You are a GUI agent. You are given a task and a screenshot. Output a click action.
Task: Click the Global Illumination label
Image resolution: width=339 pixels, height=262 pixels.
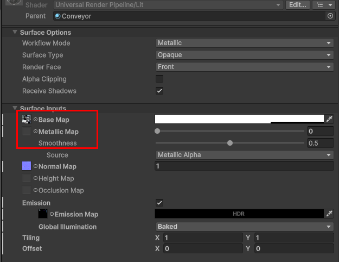[x=67, y=227]
